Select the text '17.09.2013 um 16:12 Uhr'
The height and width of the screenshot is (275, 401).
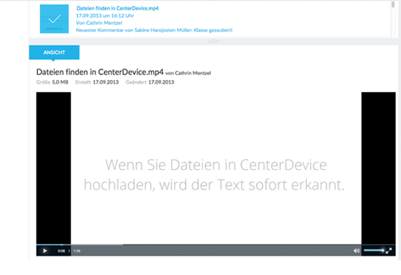105,15
